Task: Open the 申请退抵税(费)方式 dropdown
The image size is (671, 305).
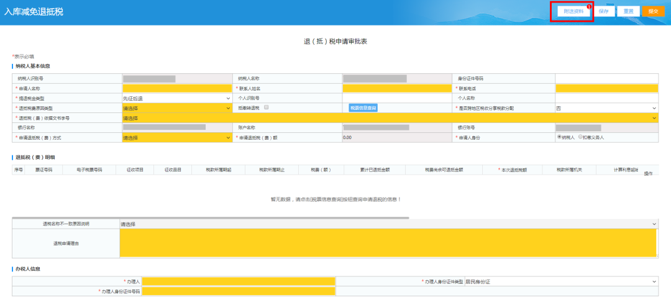Action: click(176, 137)
